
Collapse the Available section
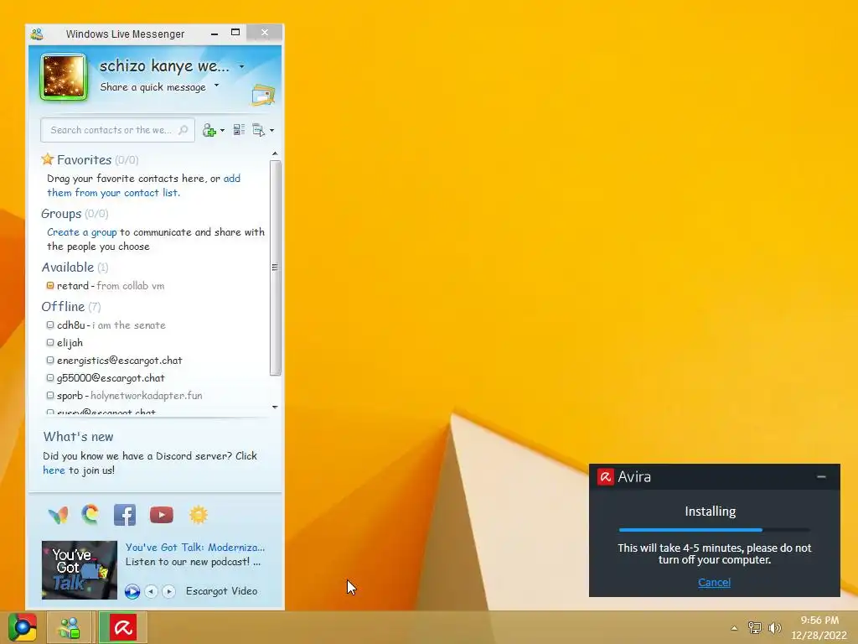pyautogui.click(x=68, y=267)
